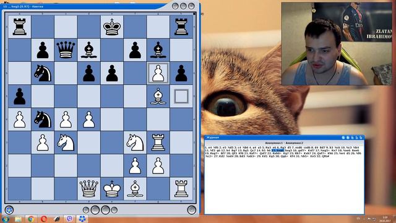The width and height of the screenshot is (396, 223).
Task: Select the white queen on d1
Action: click(x=88, y=188)
